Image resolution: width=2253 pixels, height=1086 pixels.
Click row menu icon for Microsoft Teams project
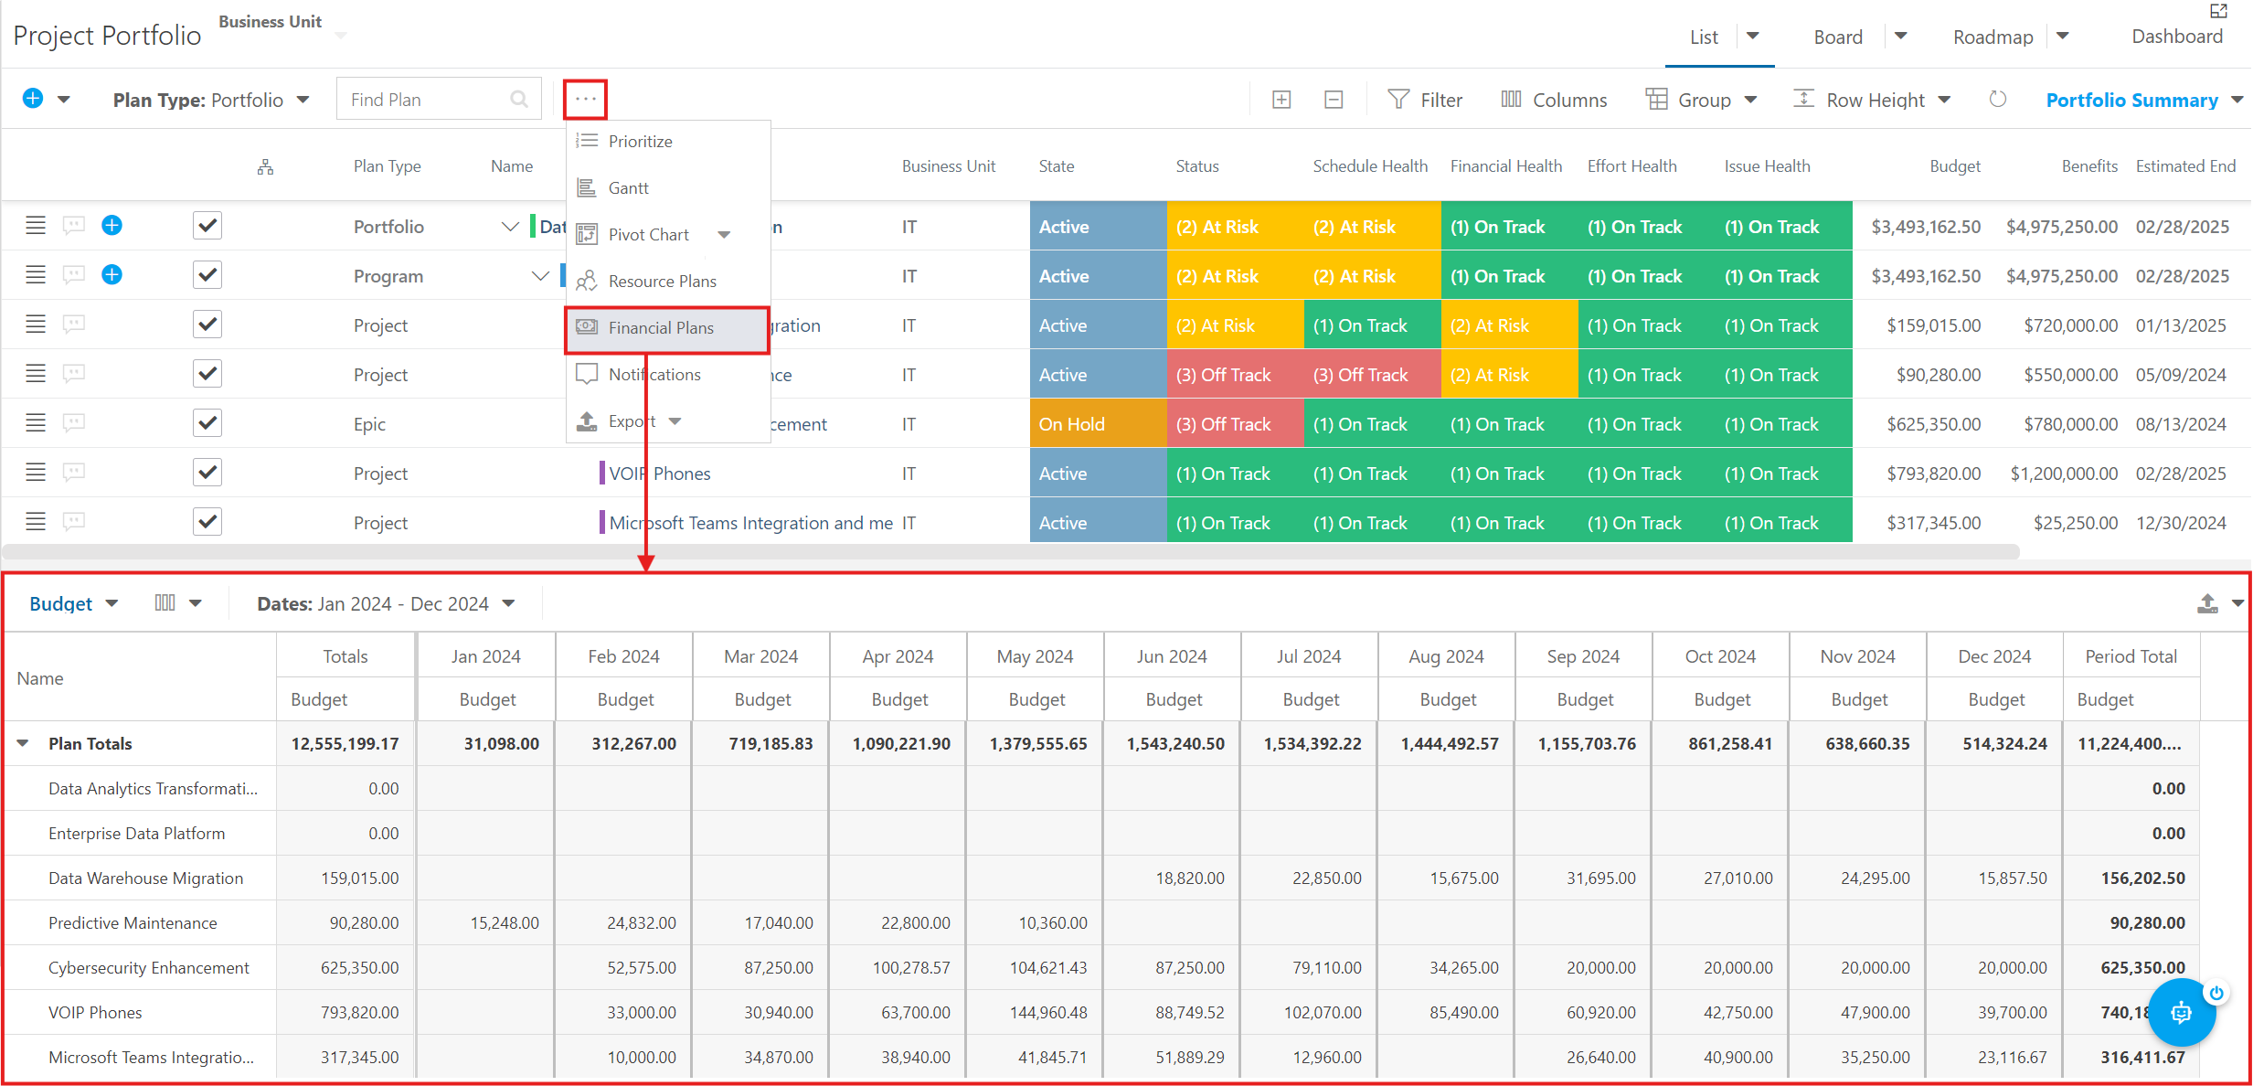click(36, 521)
